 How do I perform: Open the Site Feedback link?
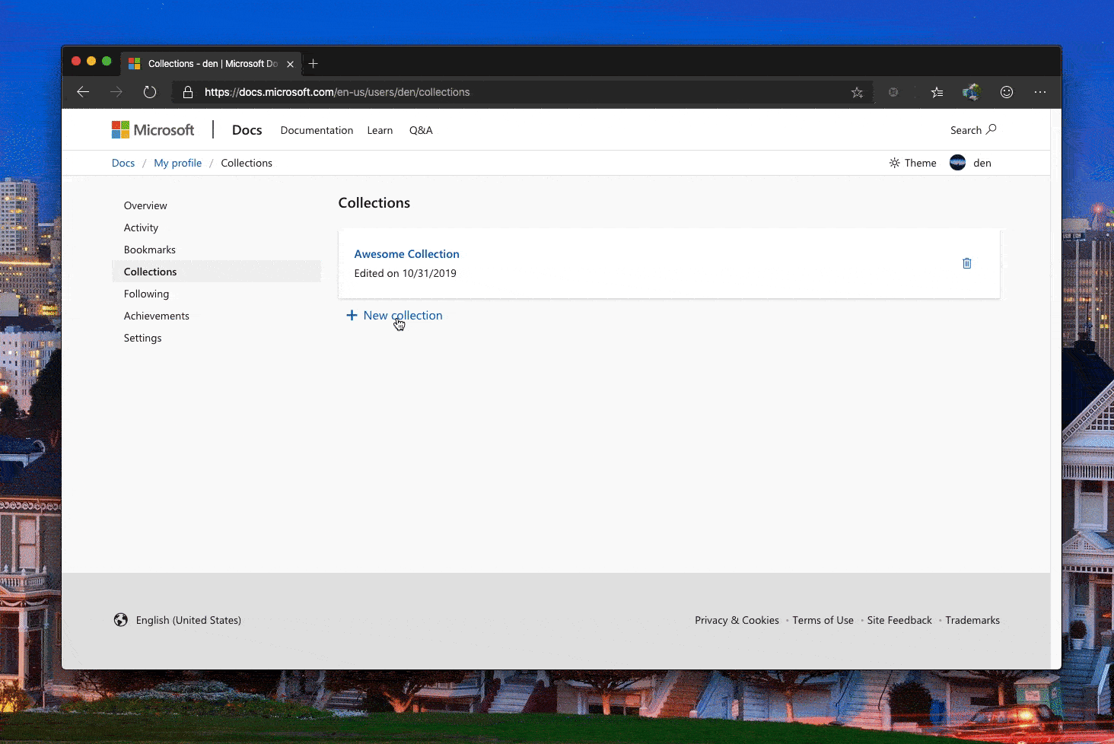pyautogui.click(x=899, y=620)
